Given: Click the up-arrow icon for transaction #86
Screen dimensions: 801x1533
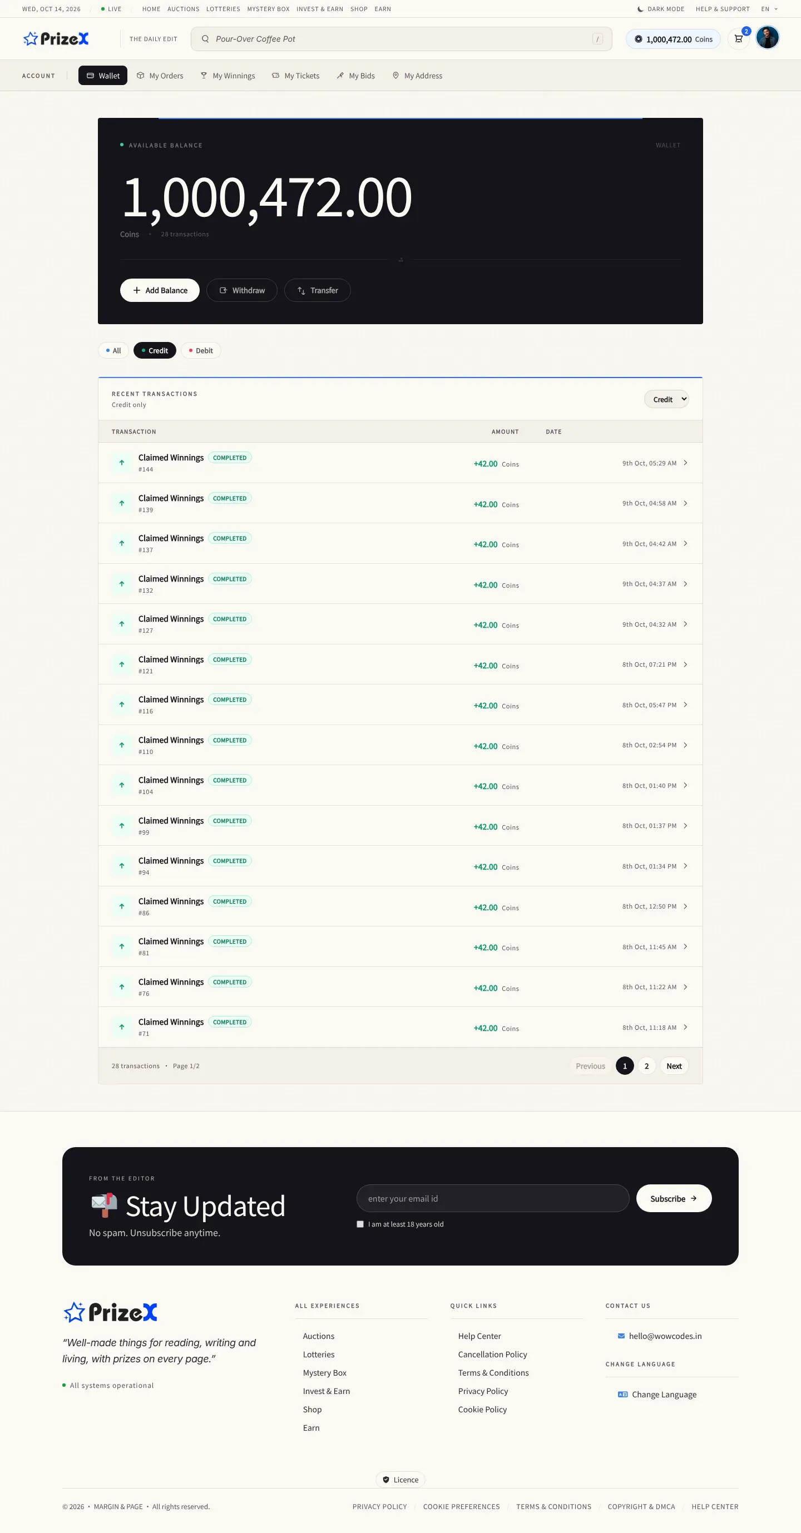Looking at the screenshot, I should click(121, 906).
